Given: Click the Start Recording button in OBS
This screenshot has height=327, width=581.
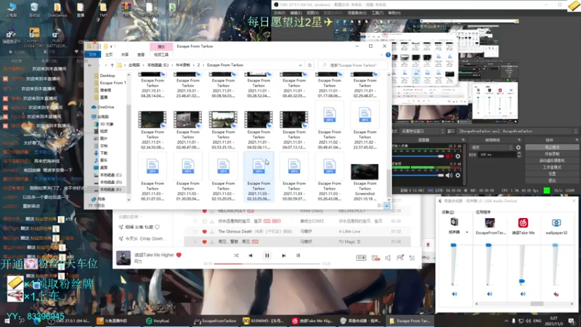Looking at the screenshot, I should (552, 154).
